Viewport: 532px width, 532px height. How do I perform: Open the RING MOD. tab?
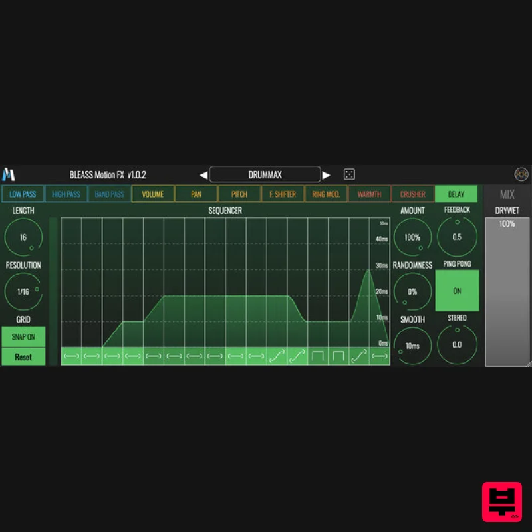(x=326, y=194)
